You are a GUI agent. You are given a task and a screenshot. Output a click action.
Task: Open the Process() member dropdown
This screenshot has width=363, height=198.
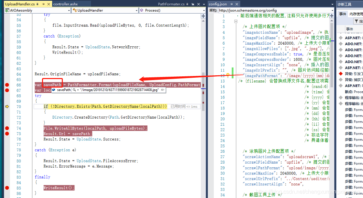click(x=204, y=11)
